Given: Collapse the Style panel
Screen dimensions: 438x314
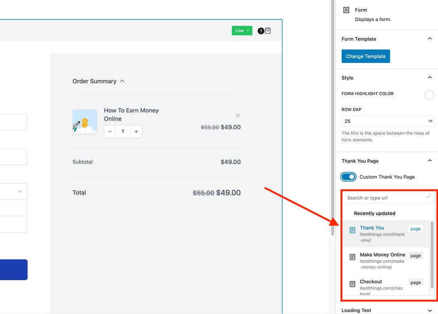Looking at the screenshot, I should click(430, 78).
